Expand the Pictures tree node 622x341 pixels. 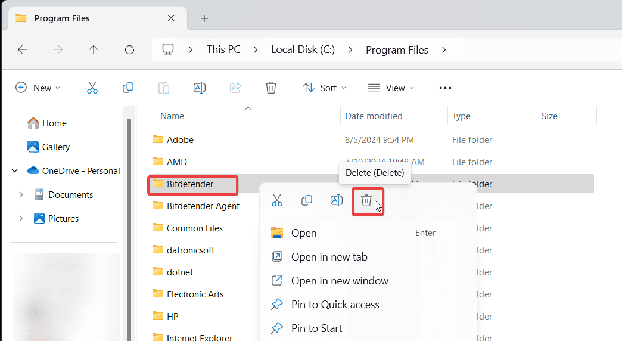point(21,218)
